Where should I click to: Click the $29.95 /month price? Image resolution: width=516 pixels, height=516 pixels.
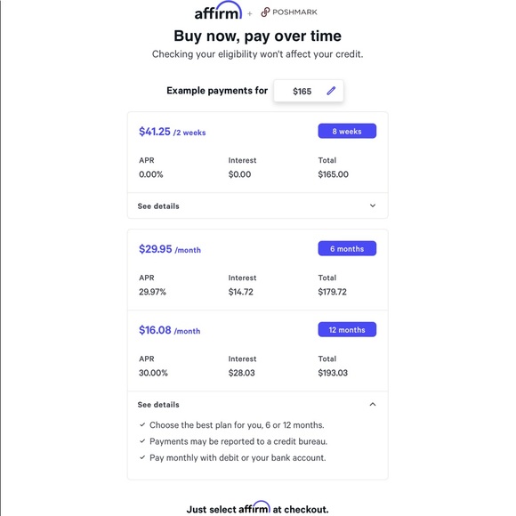[170, 249]
